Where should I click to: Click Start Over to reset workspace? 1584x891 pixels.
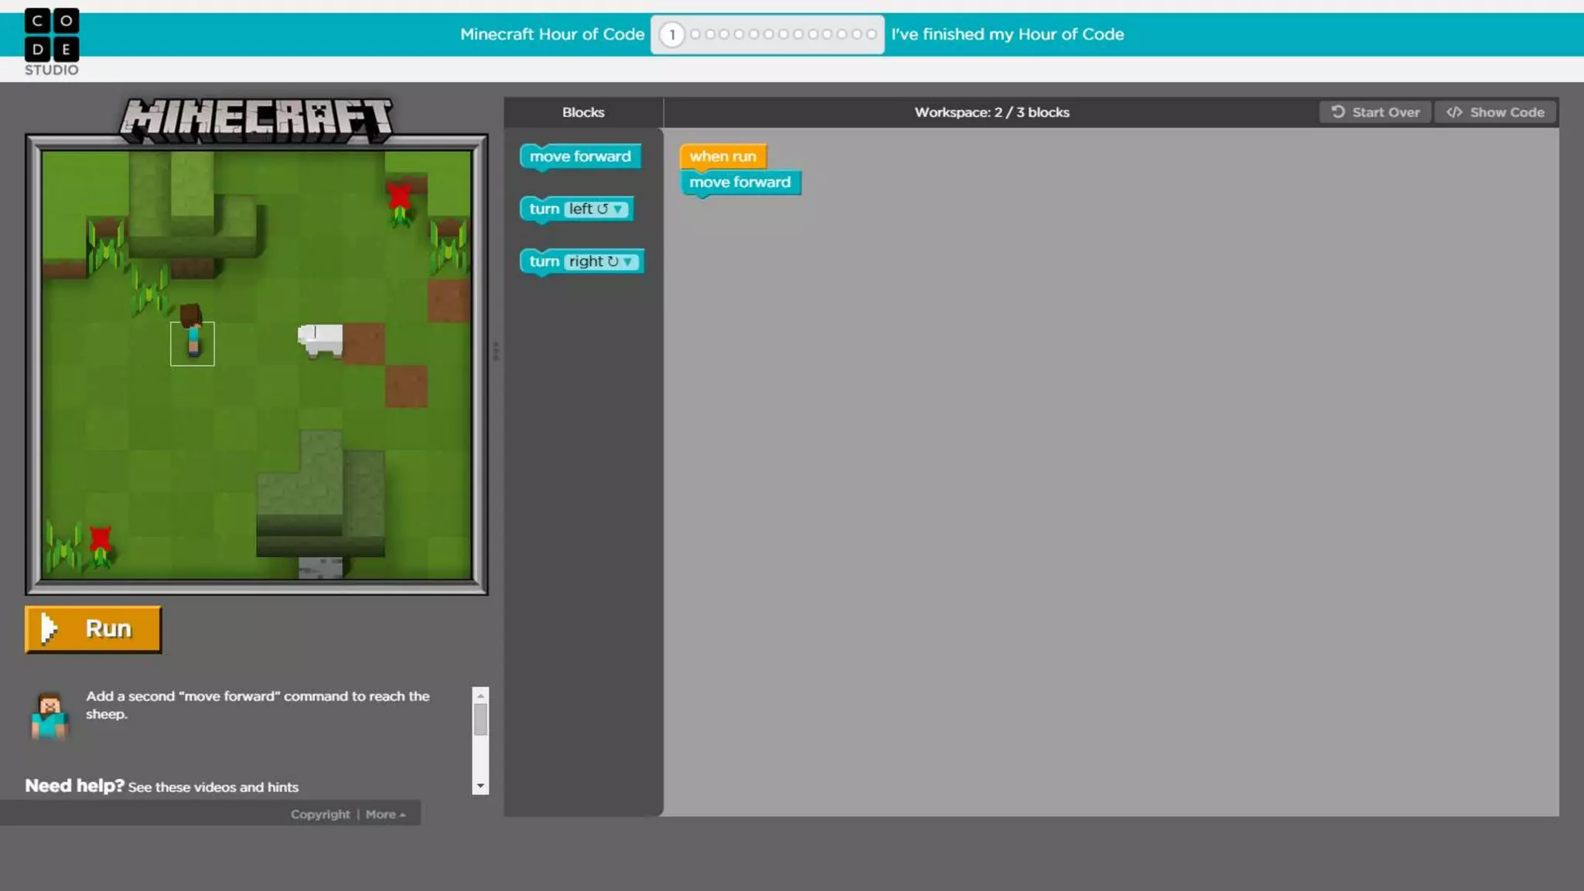pos(1375,112)
